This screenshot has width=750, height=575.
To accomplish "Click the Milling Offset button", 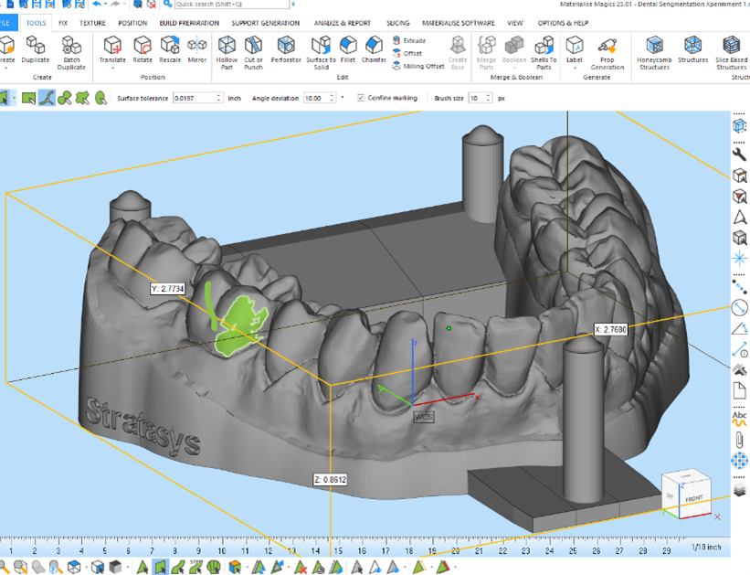I will pos(417,66).
